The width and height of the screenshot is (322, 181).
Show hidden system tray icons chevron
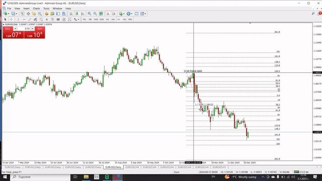263,177
